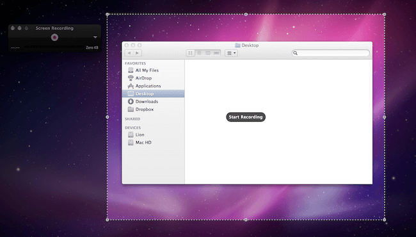The width and height of the screenshot is (416, 237).
Task: Click the bottom-left selection handle
Action: point(107,220)
